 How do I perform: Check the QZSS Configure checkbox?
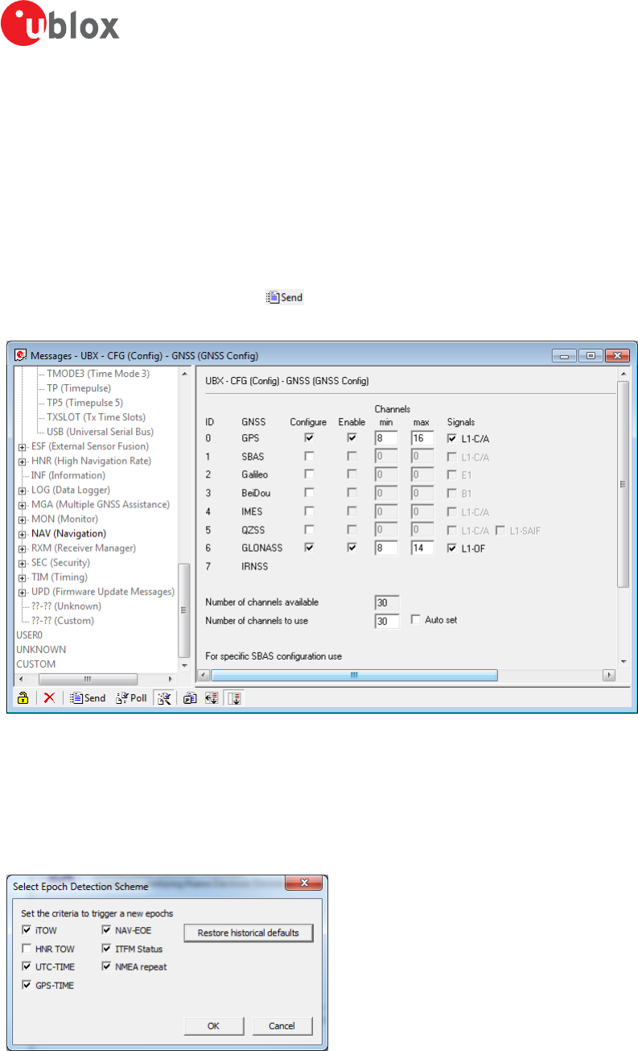coord(308,530)
